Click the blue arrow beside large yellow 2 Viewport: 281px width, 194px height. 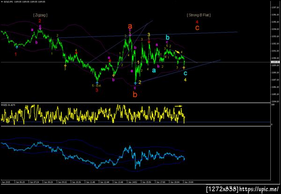[135, 83]
